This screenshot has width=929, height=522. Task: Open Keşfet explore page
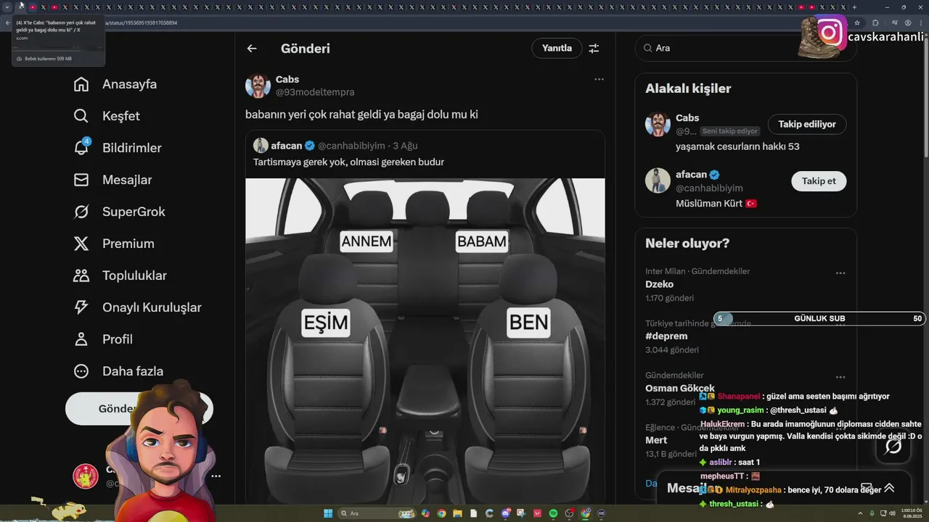point(107,116)
